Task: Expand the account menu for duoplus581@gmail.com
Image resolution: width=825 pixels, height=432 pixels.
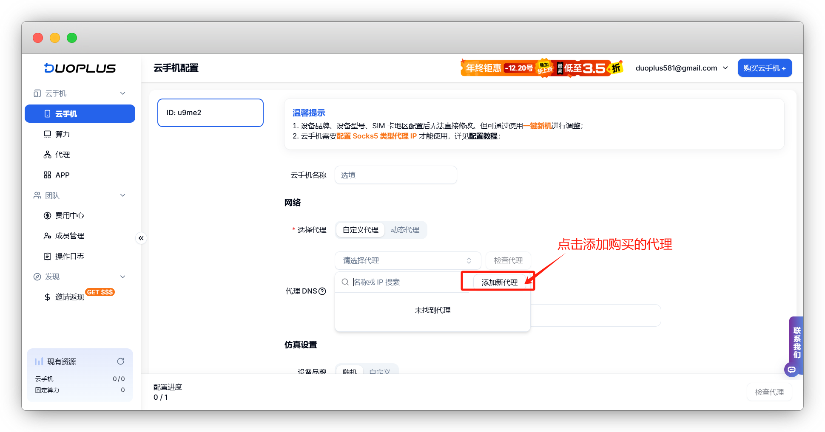Action: [726, 68]
